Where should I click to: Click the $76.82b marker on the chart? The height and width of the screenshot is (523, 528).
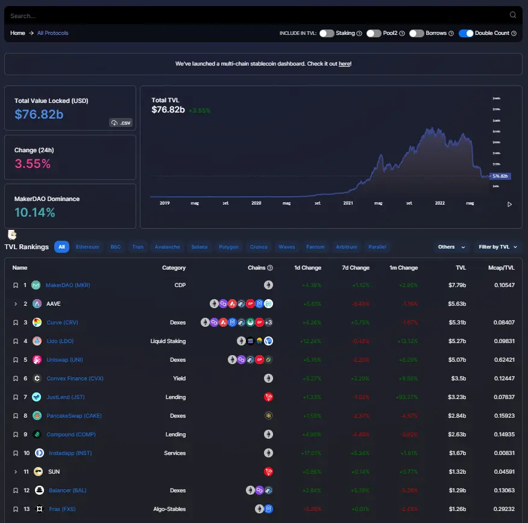coord(500,176)
